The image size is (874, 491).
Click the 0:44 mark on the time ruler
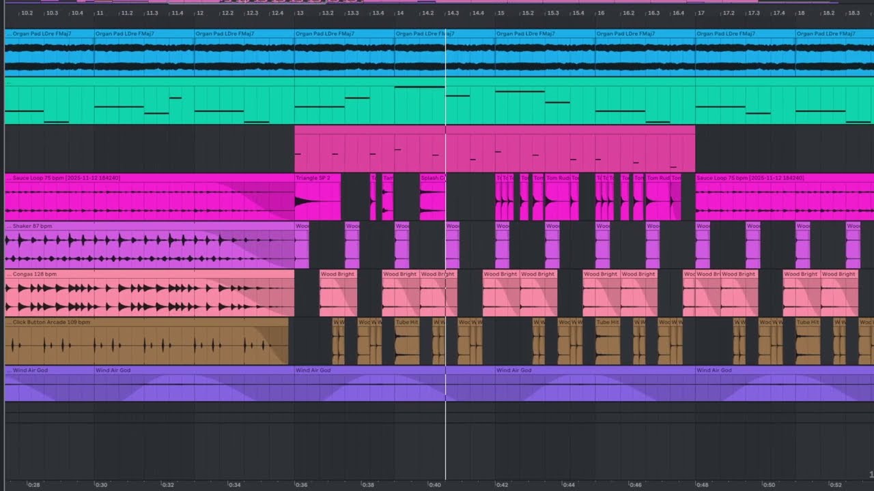(568, 485)
